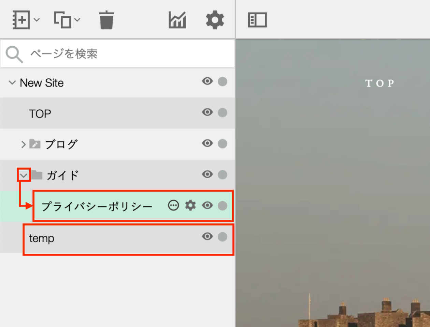Collapse the New Site tree
Image resolution: width=430 pixels, height=327 pixels.
tap(12, 82)
